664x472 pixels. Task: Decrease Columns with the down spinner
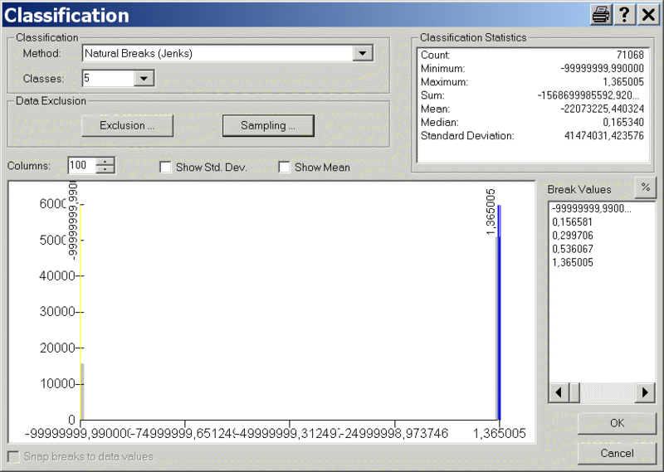(105, 169)
